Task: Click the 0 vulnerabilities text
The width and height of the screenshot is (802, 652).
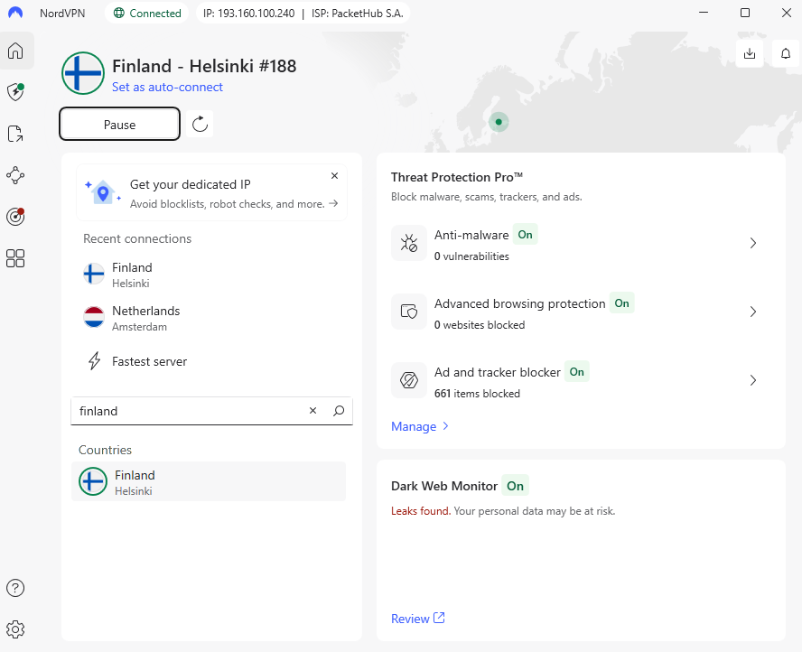Action: coord(471,256)
